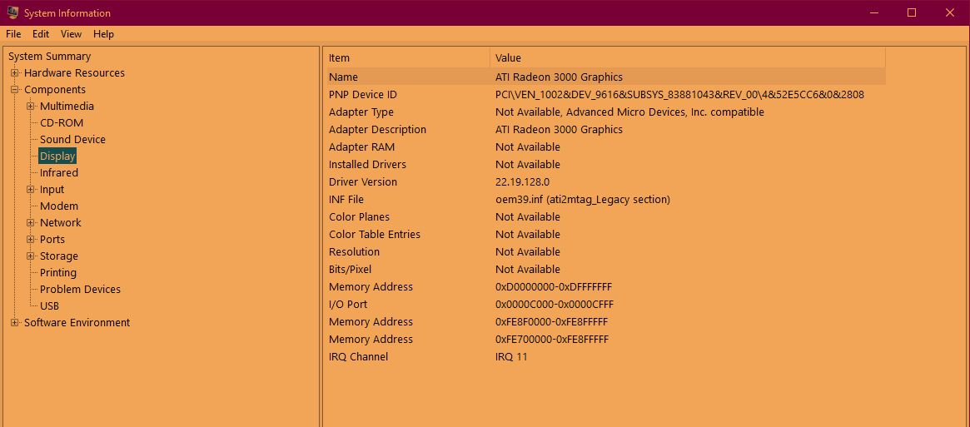The width and height of the screenshot is (970, 427).
Task: Select Multimedia in the tree
Action: (67, 107)
